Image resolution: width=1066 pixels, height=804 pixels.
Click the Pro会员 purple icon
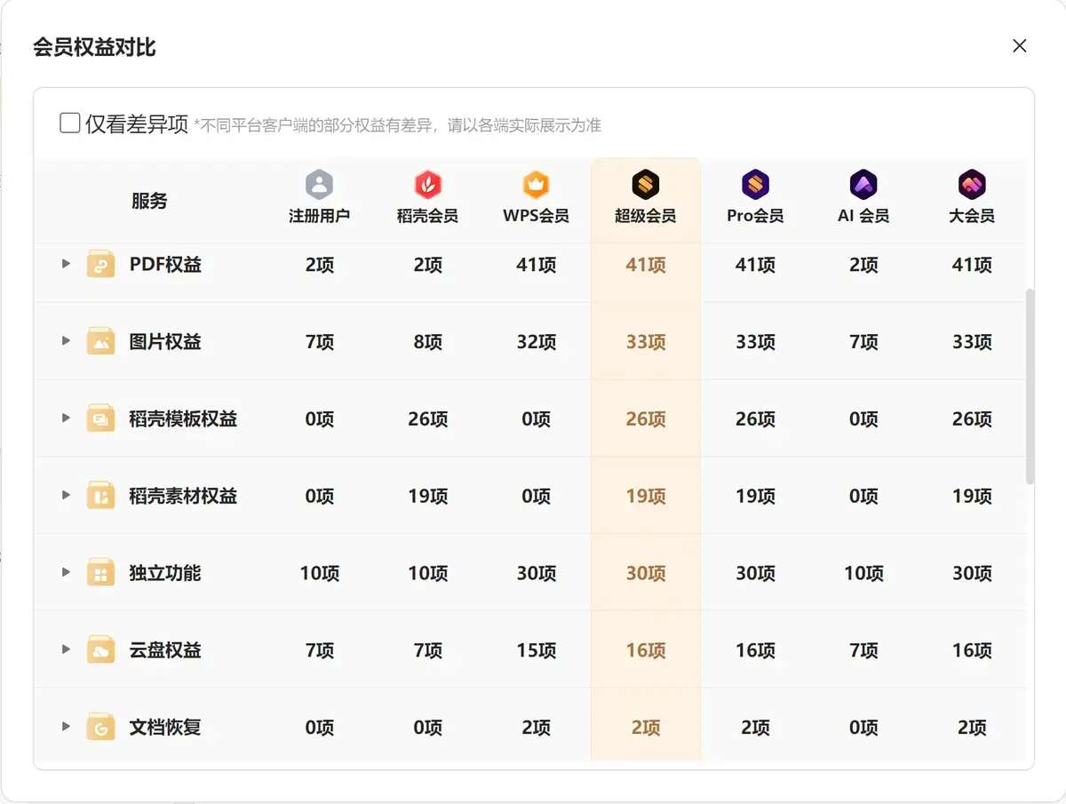click(755, 185)
